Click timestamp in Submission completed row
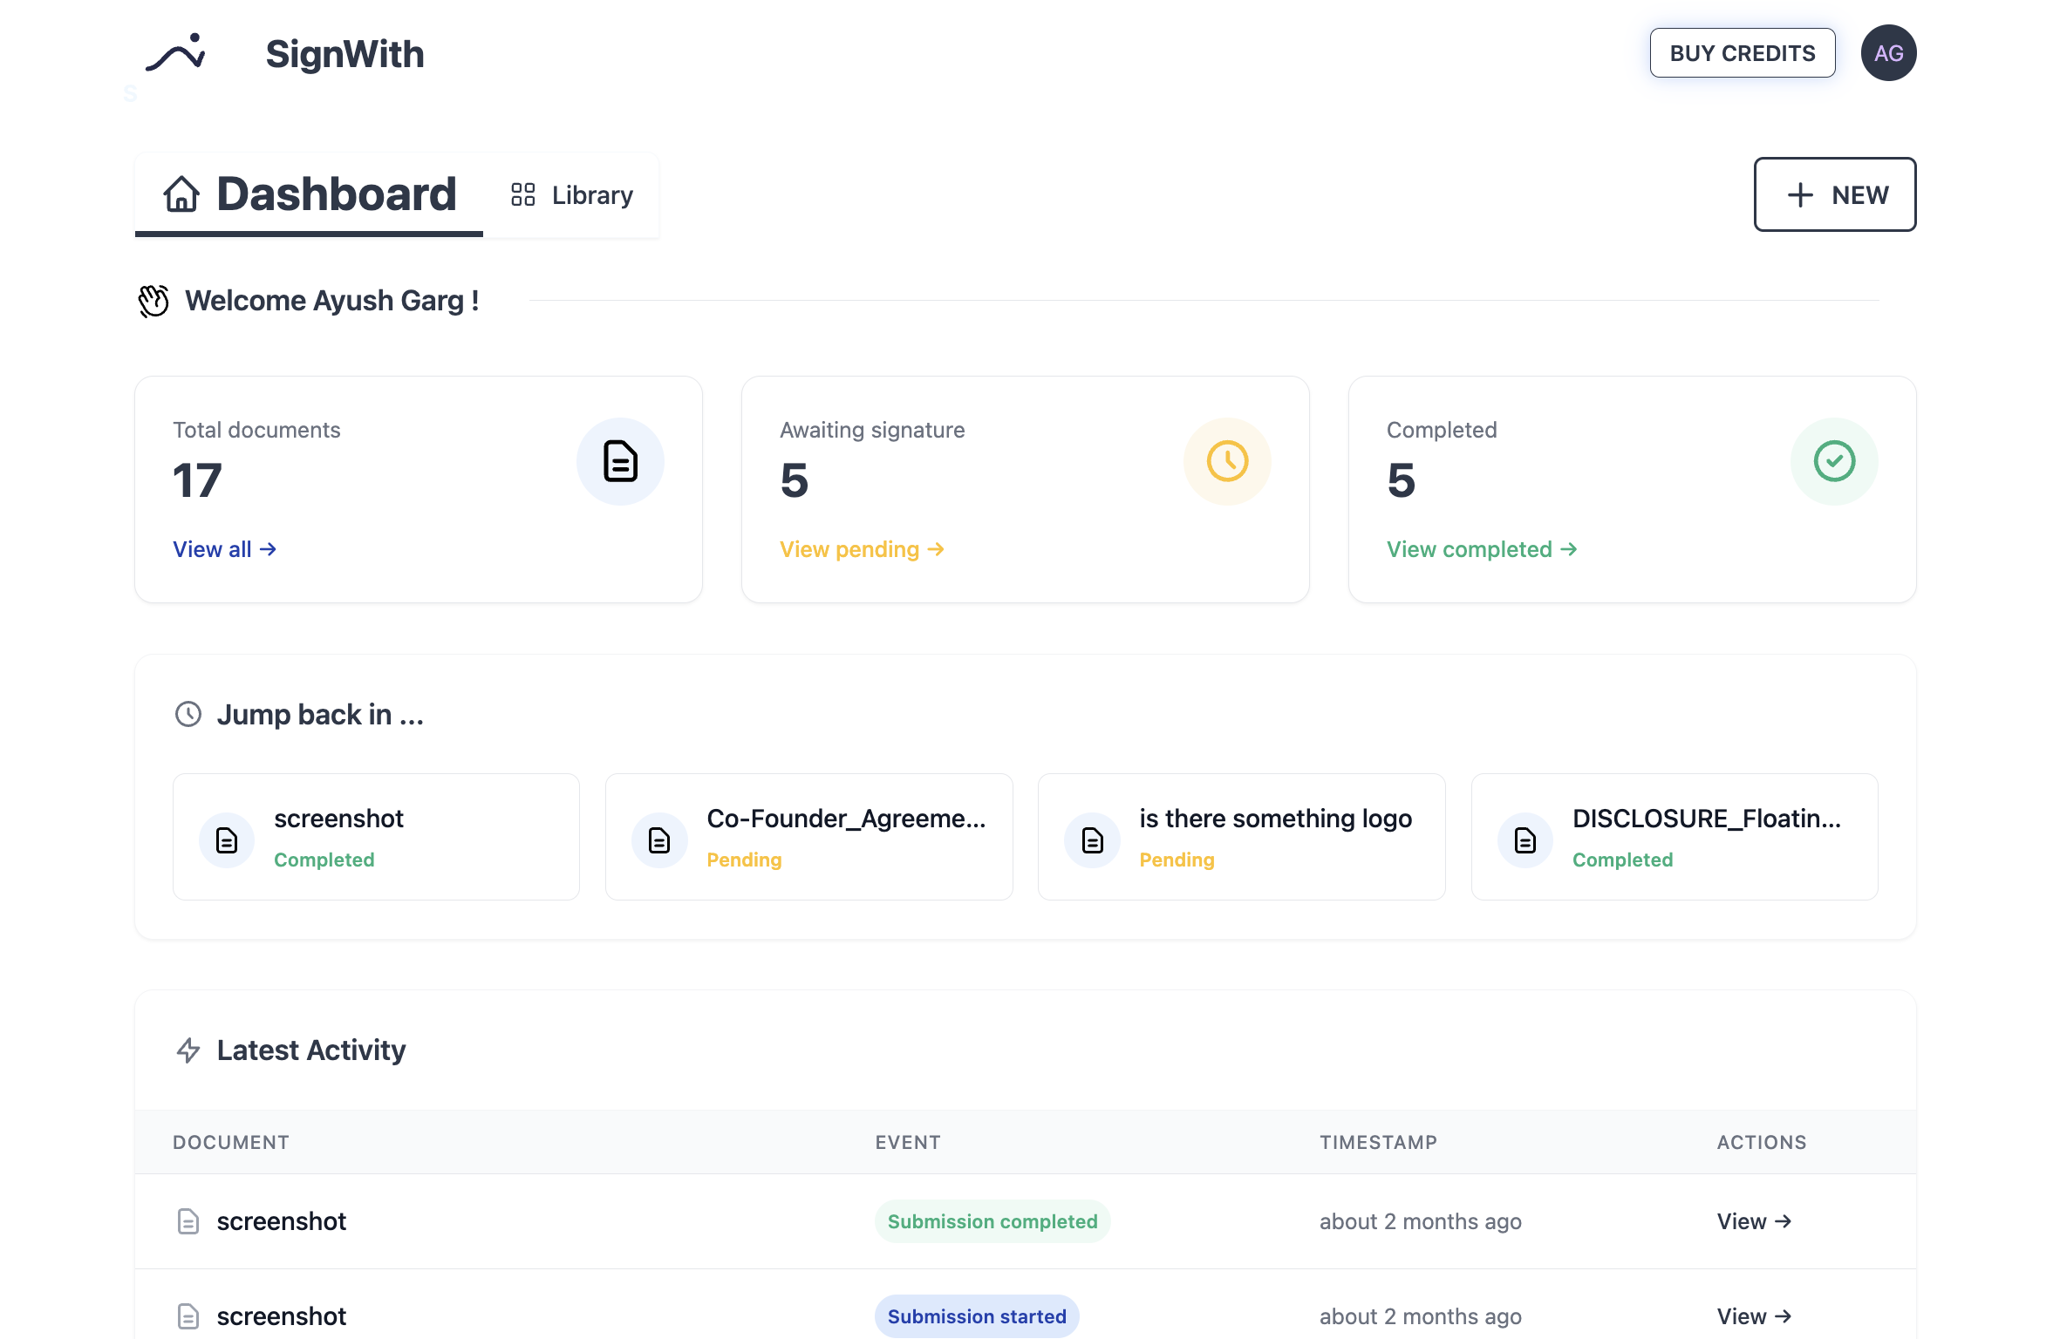 pyautogui.click(x=1420, y=1221)
